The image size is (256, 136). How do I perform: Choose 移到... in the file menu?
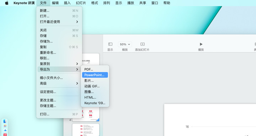(x=59, y=58)
